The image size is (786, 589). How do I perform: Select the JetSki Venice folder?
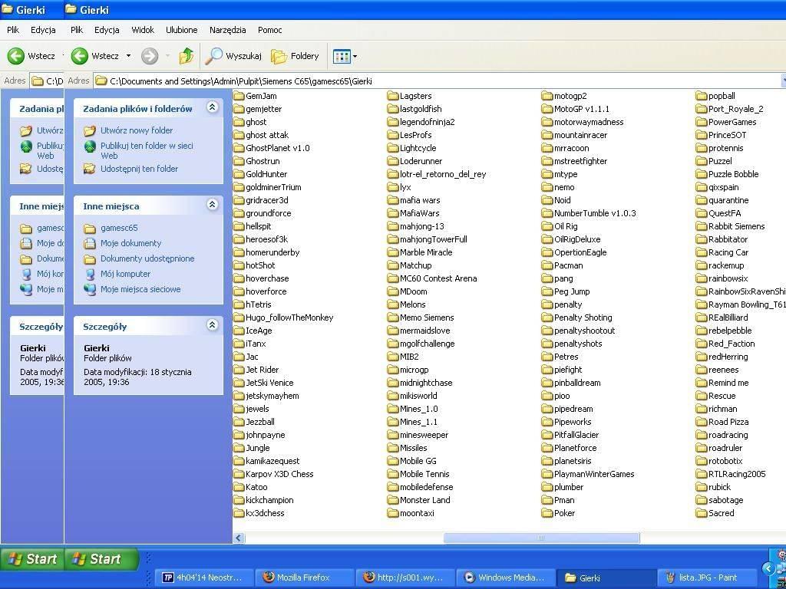264,383
